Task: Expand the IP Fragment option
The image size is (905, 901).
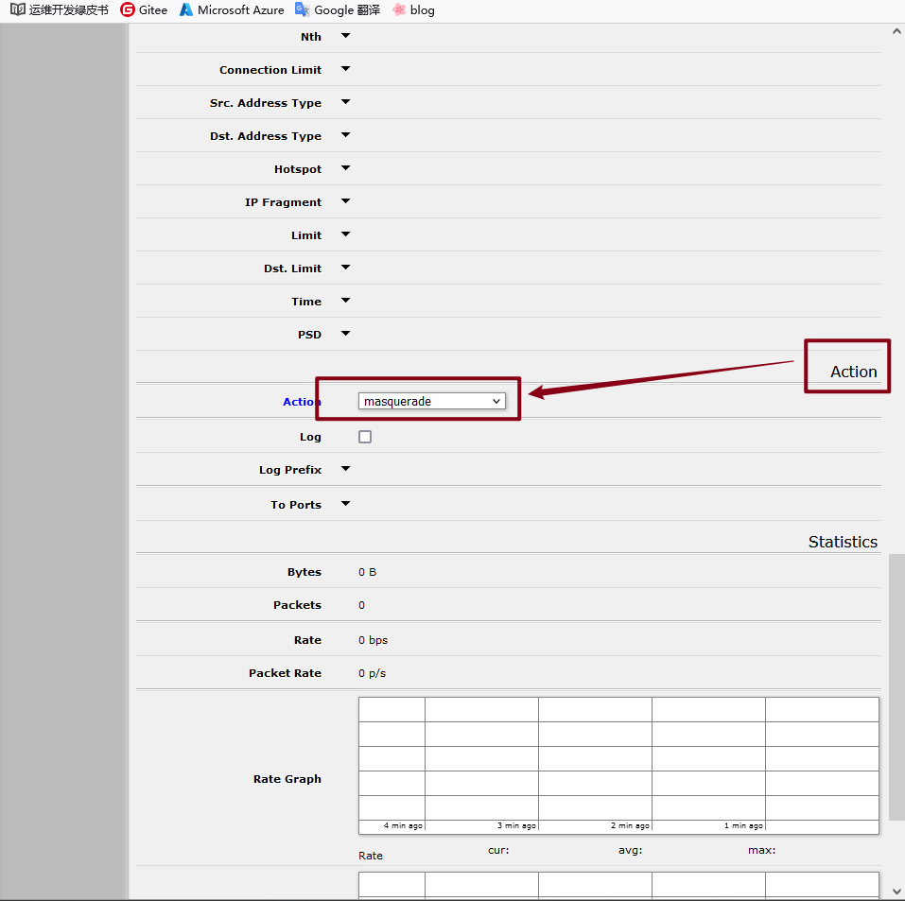Action: tap(345, 201)
